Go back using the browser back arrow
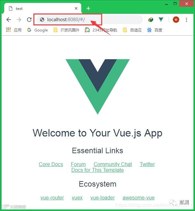 tap(9, 20)
